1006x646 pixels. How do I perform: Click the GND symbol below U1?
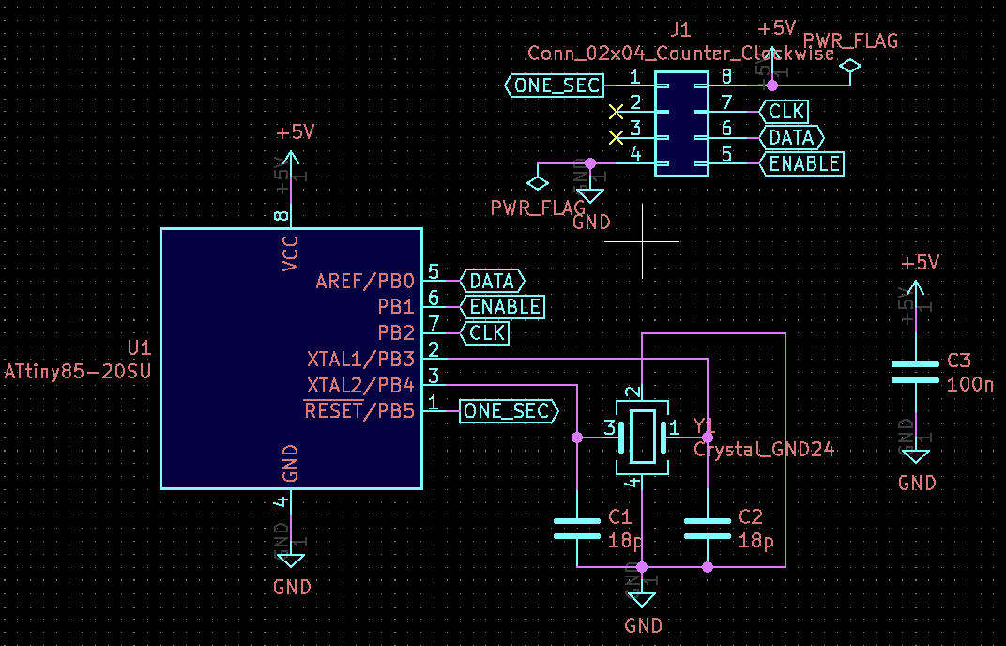291,561
